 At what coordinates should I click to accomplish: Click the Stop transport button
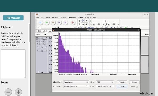tap(53, 23)
